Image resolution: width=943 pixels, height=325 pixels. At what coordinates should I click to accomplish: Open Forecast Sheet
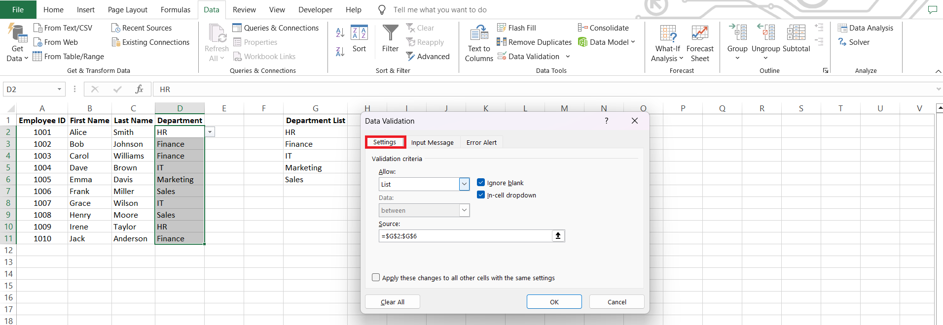coord(700,43)
